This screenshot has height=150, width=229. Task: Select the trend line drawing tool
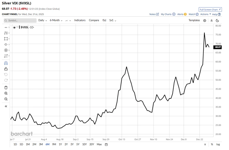[6, 27]
